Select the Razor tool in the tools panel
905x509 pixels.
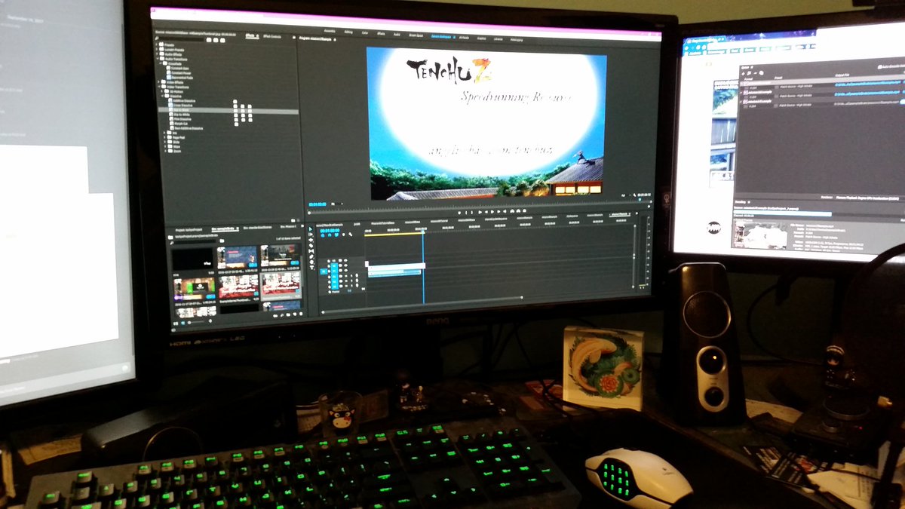click(311, 246)
